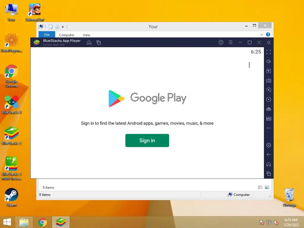
Task: Open keyboard game controls icon in sidebar
Action: pyautogui.click(x=268, y=80)
